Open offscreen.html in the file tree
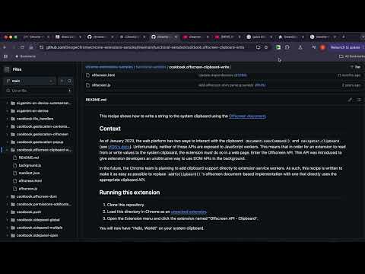 [x=30, y=181]
